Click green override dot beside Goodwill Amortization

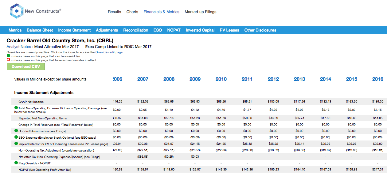(16, 131)
